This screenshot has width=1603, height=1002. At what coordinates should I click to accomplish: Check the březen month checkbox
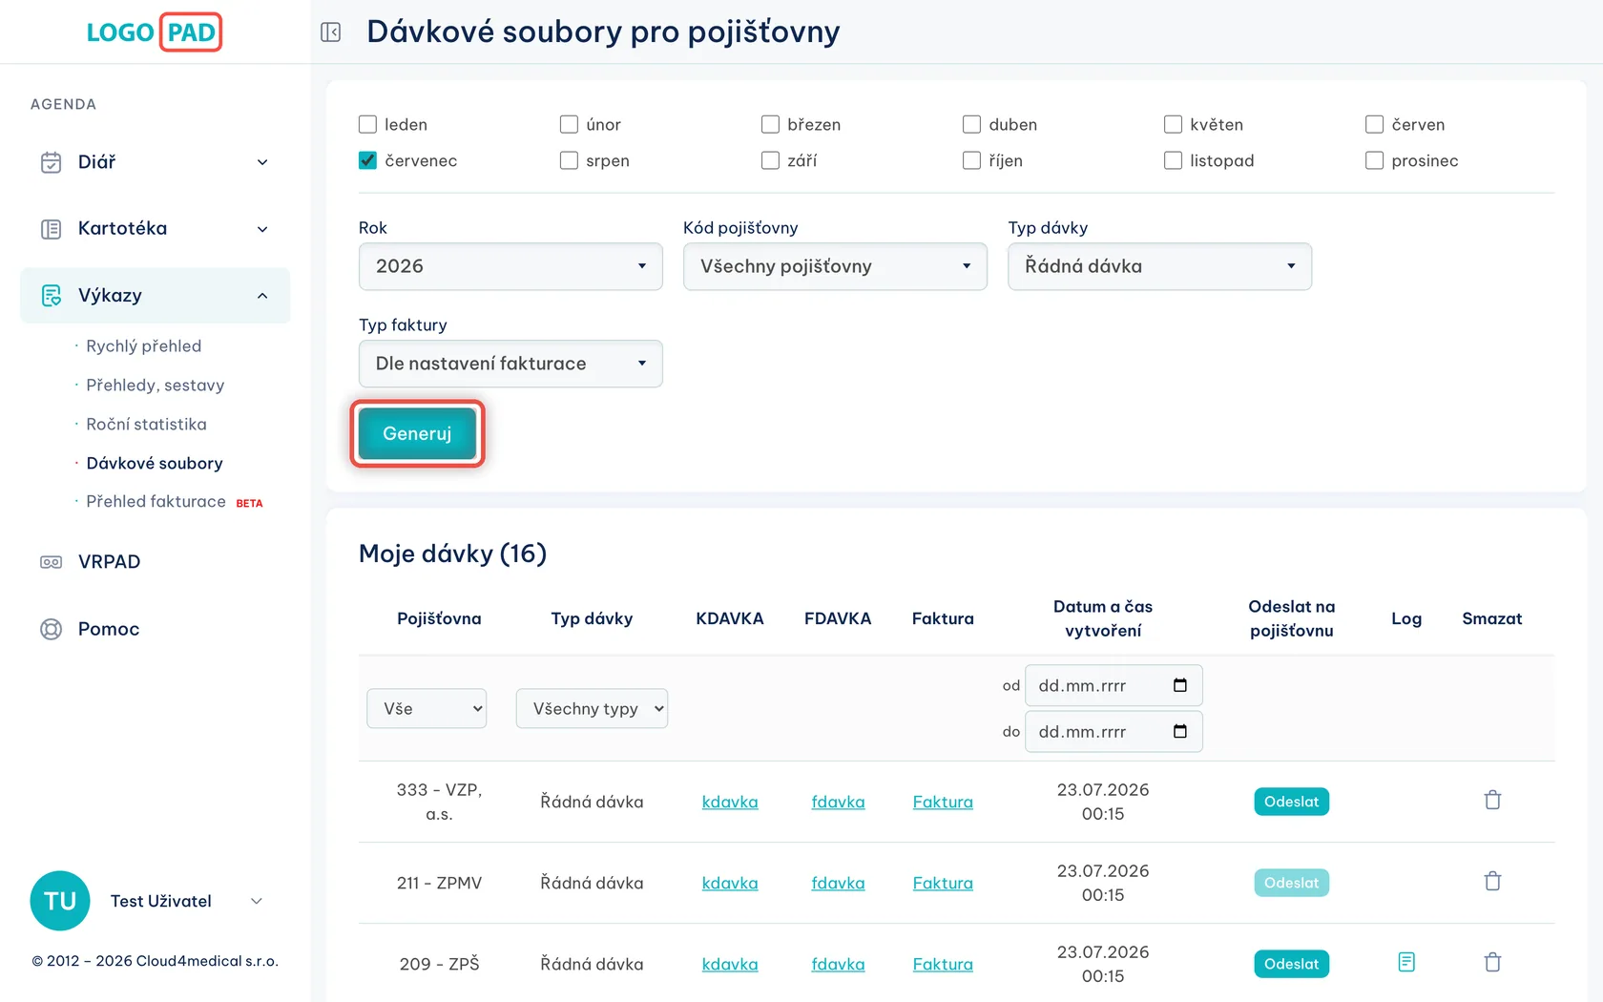coord(770,124)
